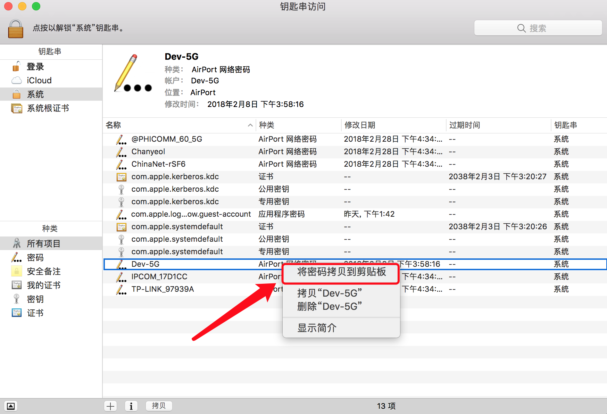Image resolution: width=607 pixels, height=414 pixels.
Task: Click in the 搜索 search field
Action: pyautogui.click(x=538, y=28)
